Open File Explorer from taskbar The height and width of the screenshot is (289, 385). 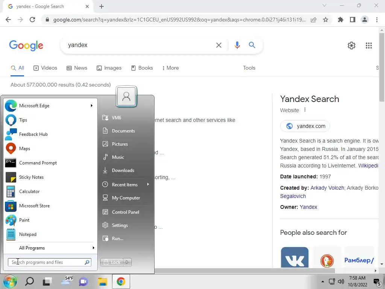[x=102, y=281]
